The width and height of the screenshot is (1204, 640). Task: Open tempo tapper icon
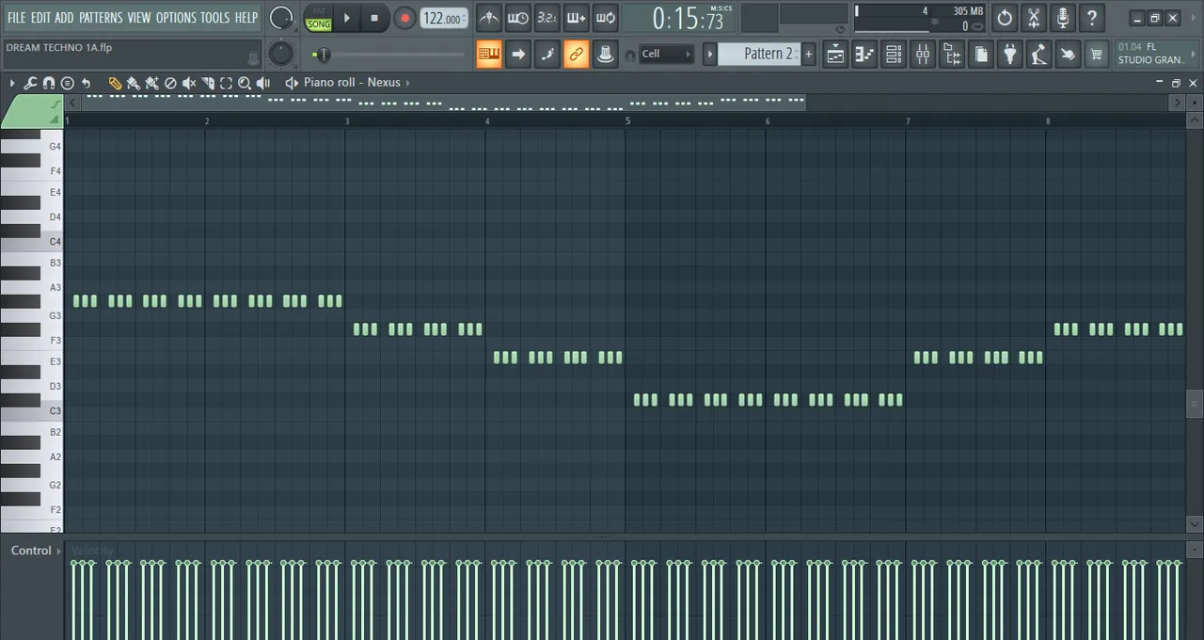(1038, 55)
